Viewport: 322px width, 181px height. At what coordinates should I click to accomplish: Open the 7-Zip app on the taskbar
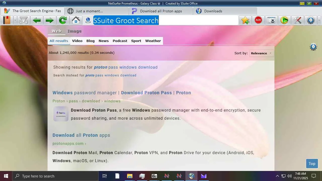(x=154, y=176)
